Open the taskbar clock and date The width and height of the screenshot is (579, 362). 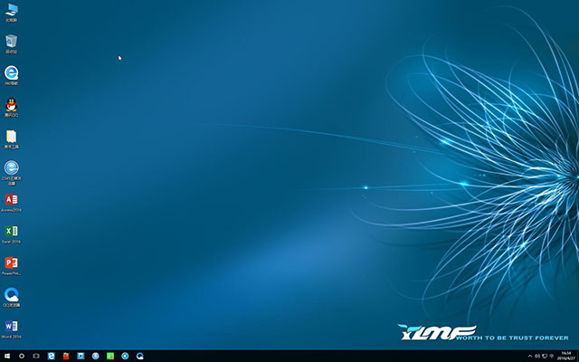(565, 356)
